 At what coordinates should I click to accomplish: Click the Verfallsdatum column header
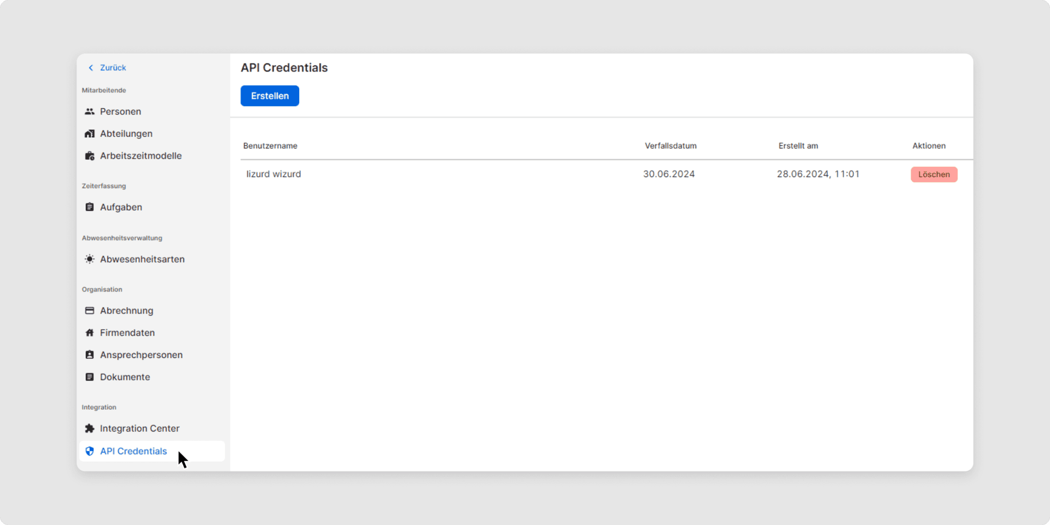click(x=670, y=146)
